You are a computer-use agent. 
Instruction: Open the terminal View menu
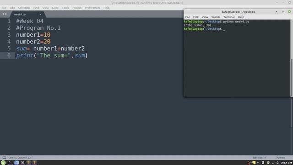[205, 17]
